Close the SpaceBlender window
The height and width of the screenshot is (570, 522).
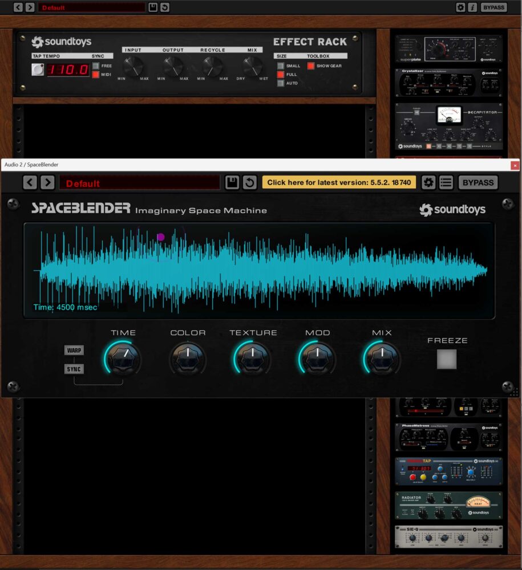(x=515, y=165)
